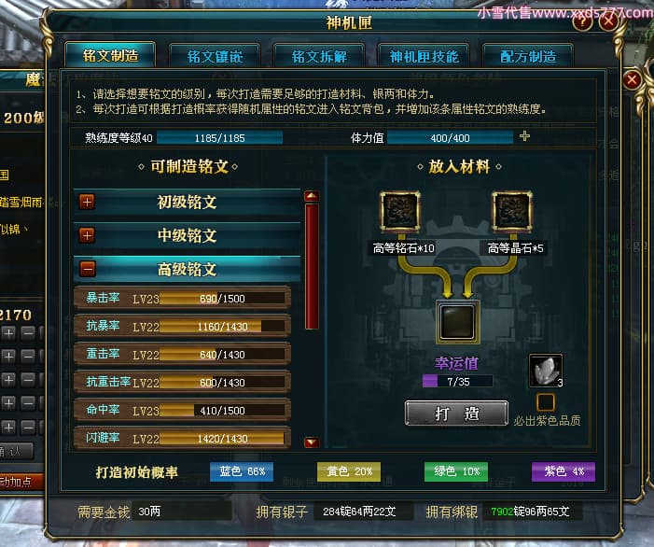Viewport: 654px width, 547px height.
Task: Click the 打造 forge button
Action: pyautogui.click(x=457, y=414)
